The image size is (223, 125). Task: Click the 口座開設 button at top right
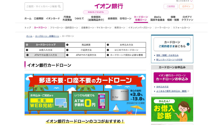tap(171, 6)
